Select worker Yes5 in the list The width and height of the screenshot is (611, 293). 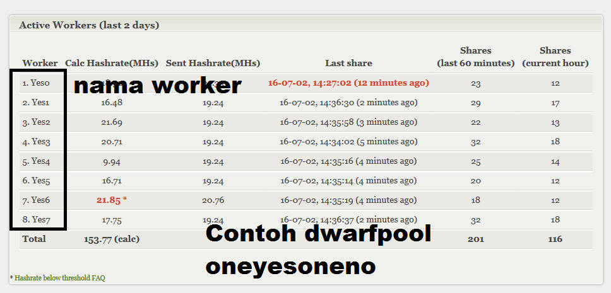(36, 180)
